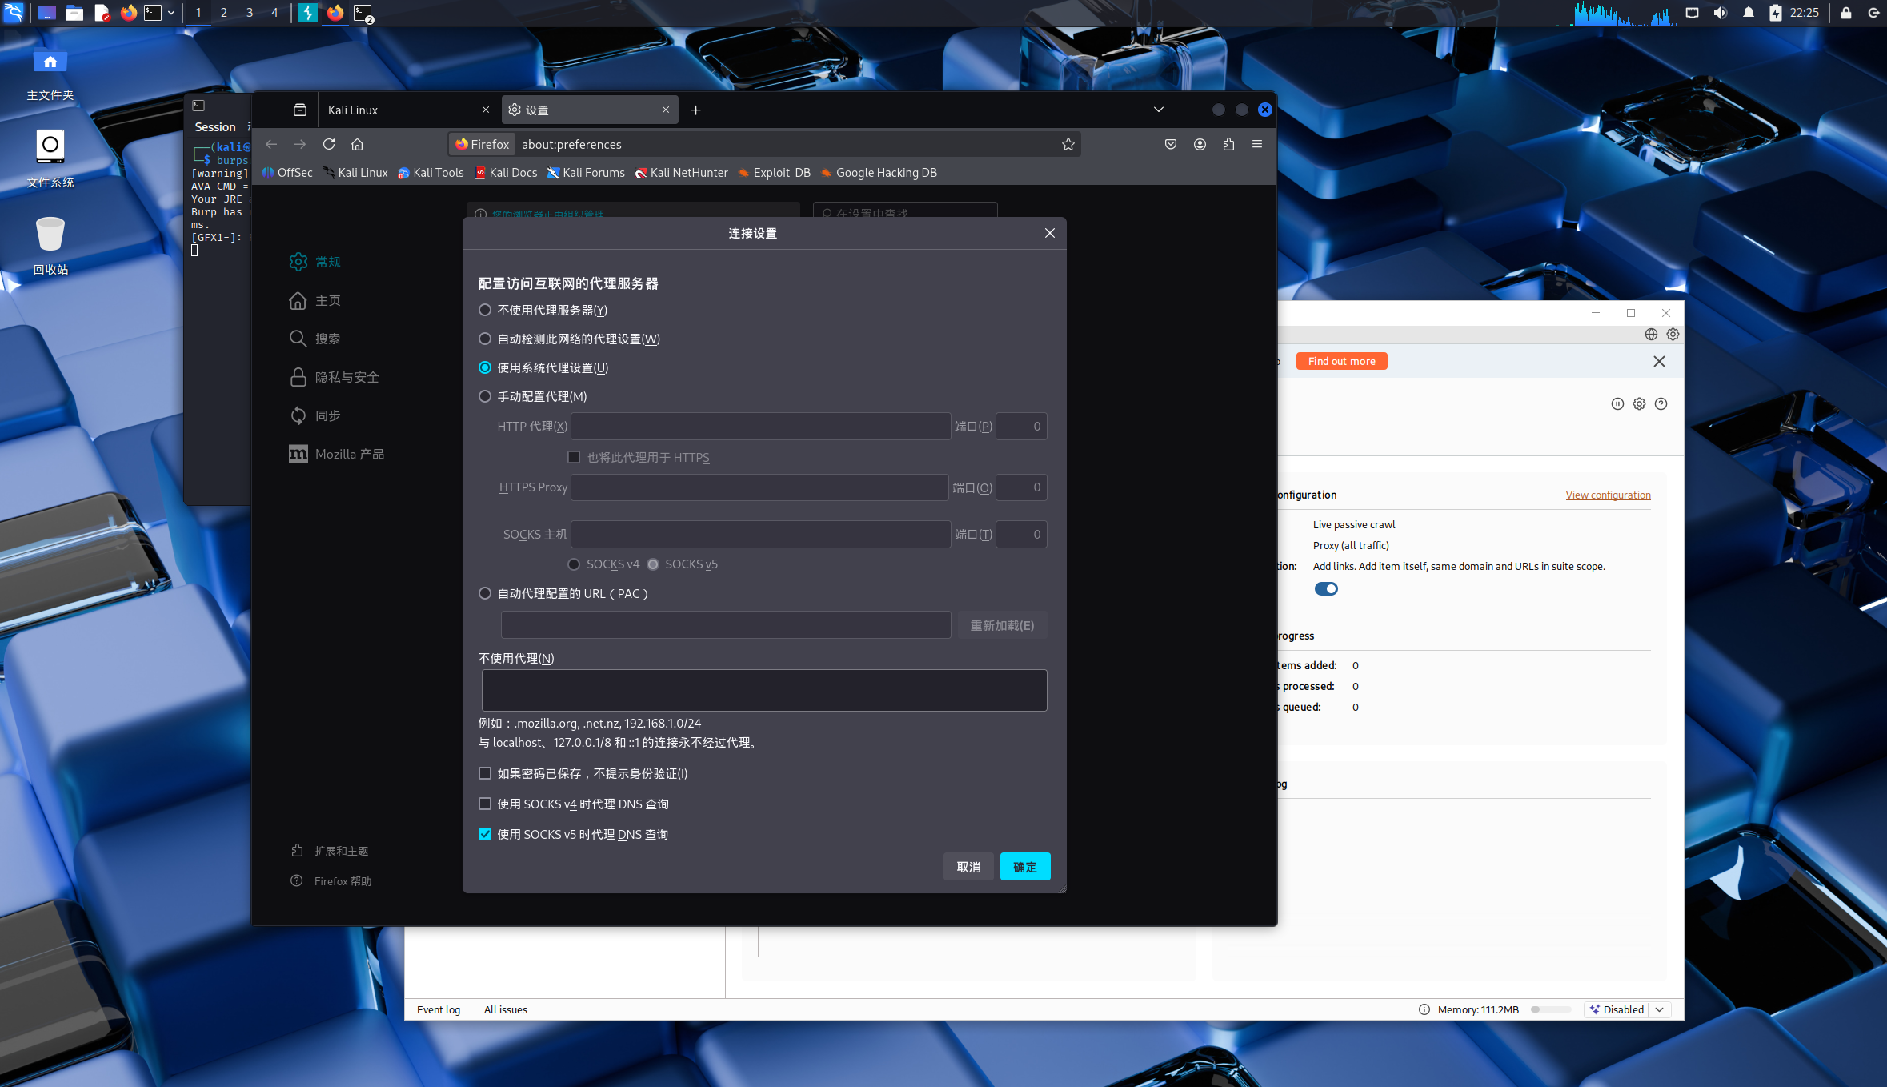Open the Firefox extensions puzzle icon
The width and height of the screenshot is (1887, 1087).
click(1228, 144)
